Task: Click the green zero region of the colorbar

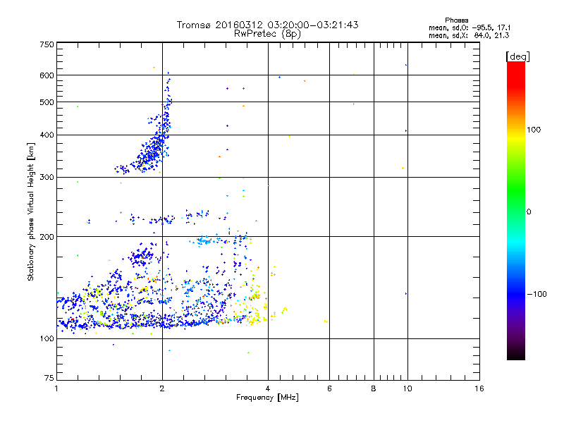Action: 516,211
